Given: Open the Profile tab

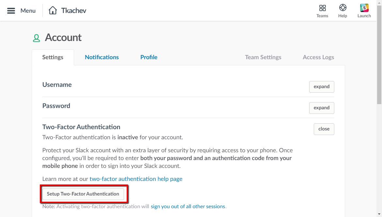Looking at the screenshot, I should (149, 57).
